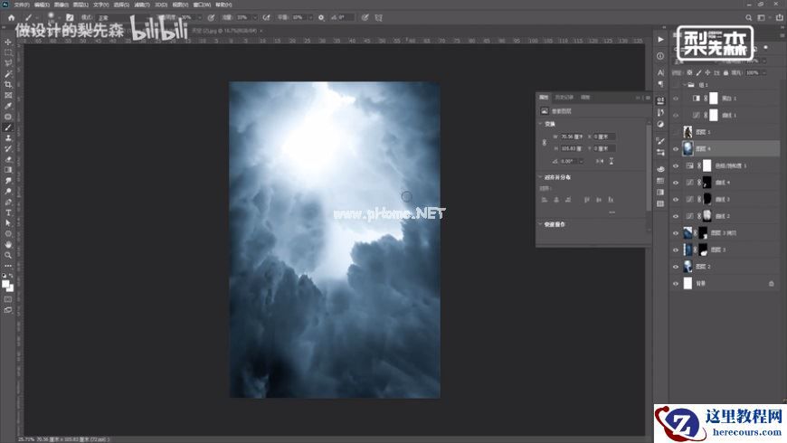The height and width of the screenshot is (443, 787).
Task: Select the Lasso tool
Action: [8, 63]
